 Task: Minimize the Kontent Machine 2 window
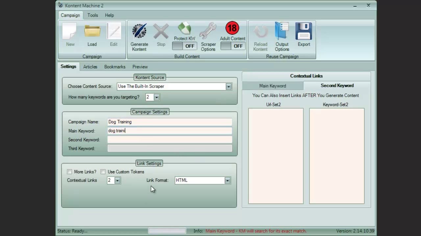(355, 6)
